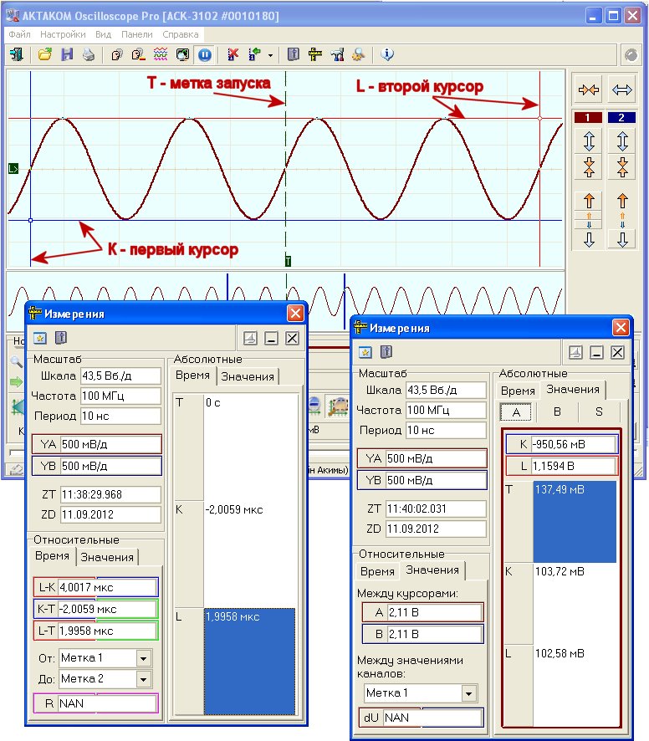Move channel 1 down with blue arrow
The height and width of the screenshot is (741, 649).
[589, 239]
